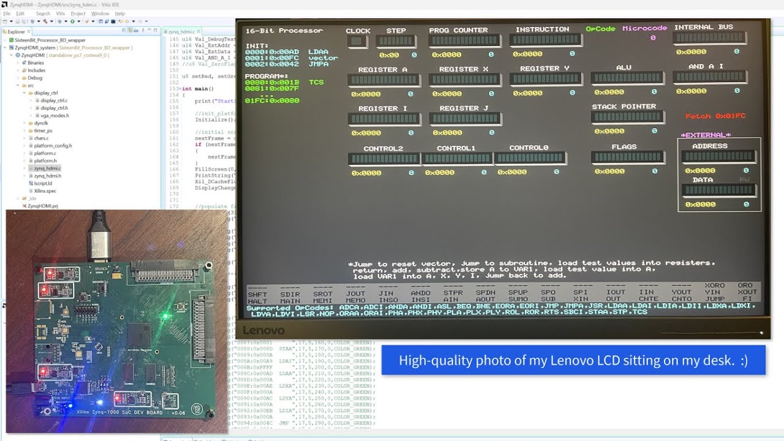The height and width of the screenshot is (441, 784).
Task: Start debugging with the Debug bug icon
Action: click(60, 21)
